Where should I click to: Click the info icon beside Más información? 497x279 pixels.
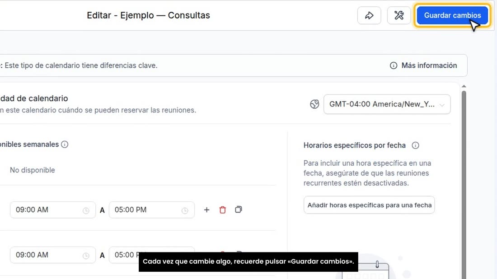point(394,65)
